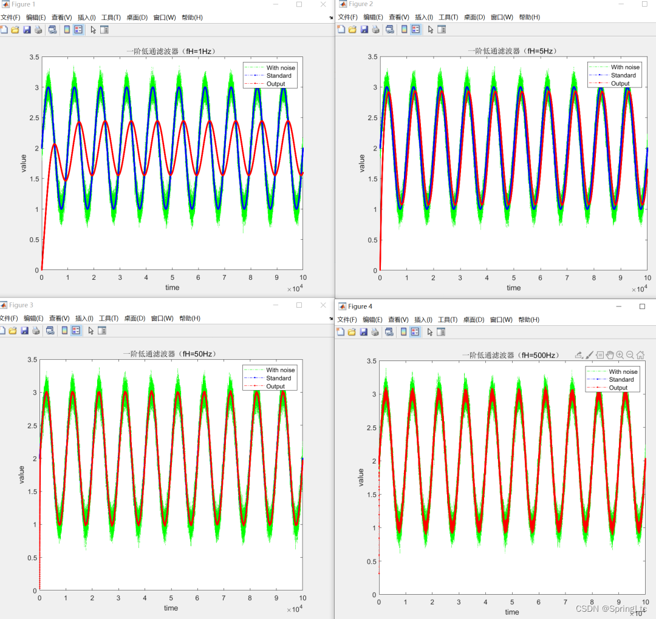Image resolution: width=656 pixels, height=619 pixels.
Task: Open 文件(F) menu in Figure 1
Action: [x=10, y=18]
